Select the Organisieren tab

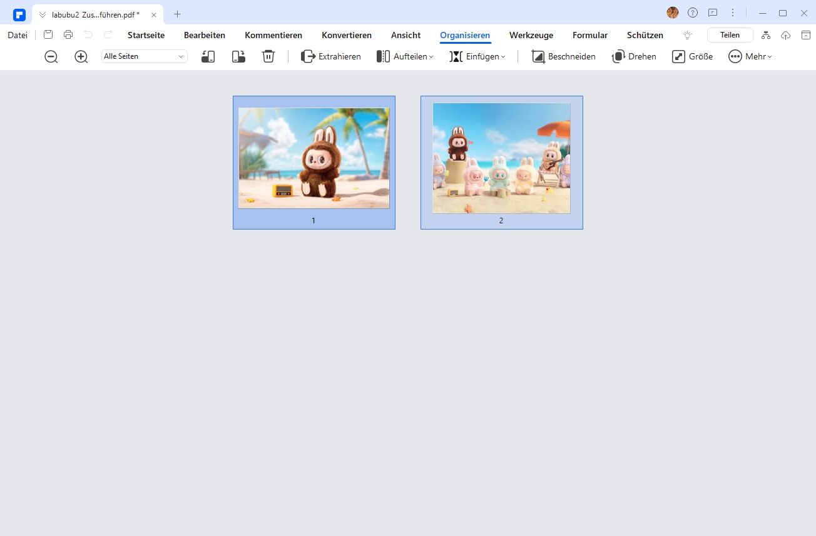(465, 36)
